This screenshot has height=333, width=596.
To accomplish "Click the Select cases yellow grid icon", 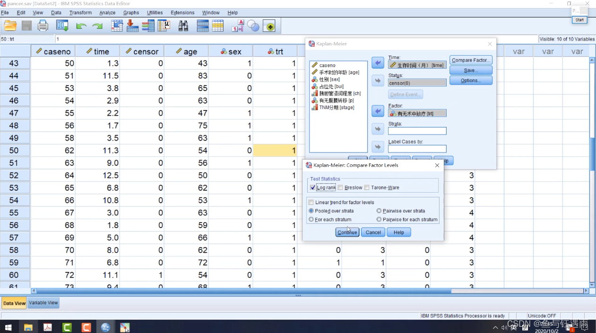I will point(218,26).
